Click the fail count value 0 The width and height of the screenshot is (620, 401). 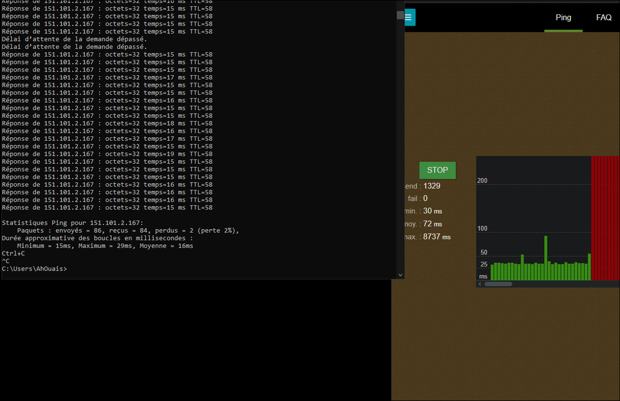point(425,198)
